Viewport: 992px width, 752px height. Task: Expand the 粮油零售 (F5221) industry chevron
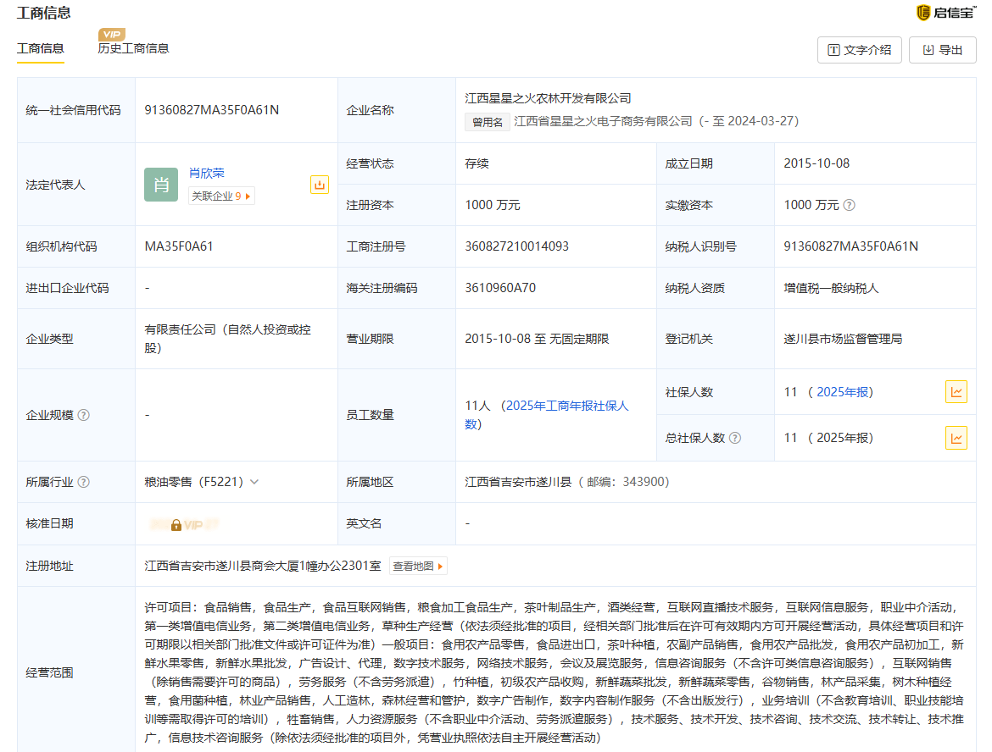click(254, 482)
